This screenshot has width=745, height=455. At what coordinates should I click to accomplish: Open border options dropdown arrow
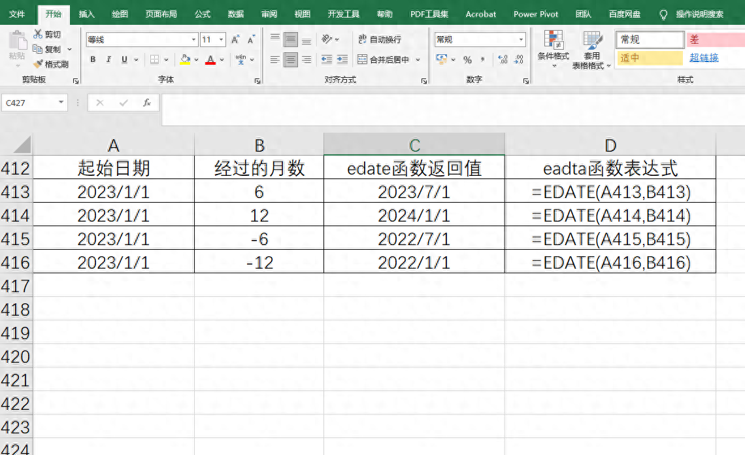click(166, 59)
